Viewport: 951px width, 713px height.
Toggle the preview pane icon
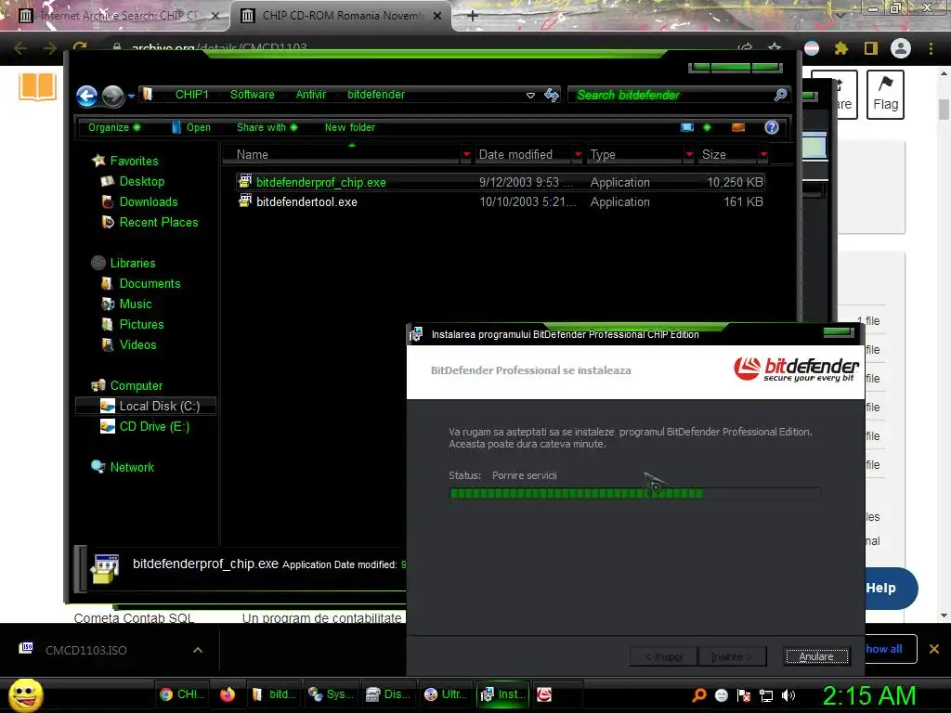click(x=738, y=127)
